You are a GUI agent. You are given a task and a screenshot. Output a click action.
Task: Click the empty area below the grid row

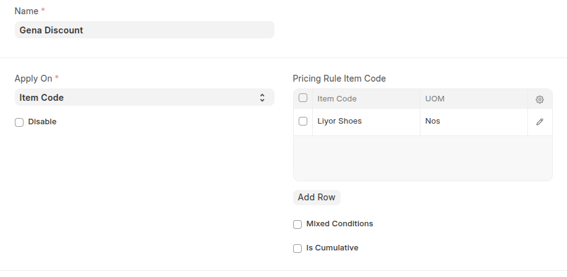[422, 158]
